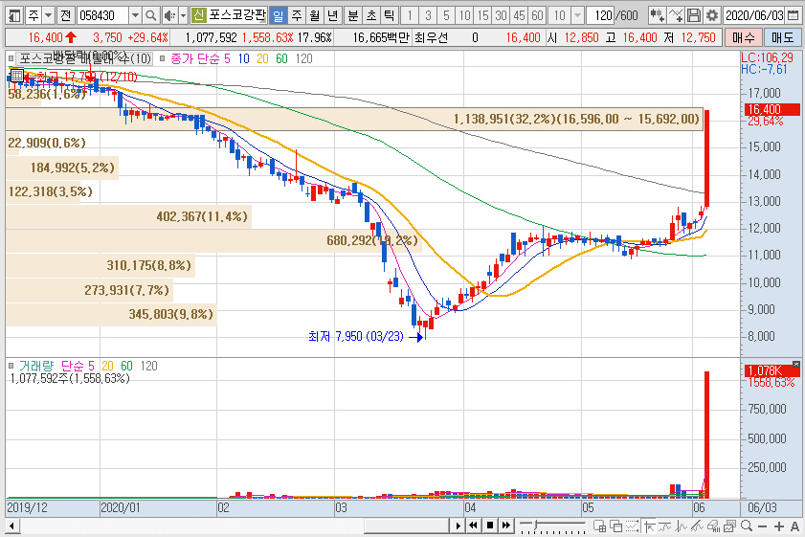Open the candlestick chart add icon
The height and width of the screenshot is (537, 805).
(657, 15)
